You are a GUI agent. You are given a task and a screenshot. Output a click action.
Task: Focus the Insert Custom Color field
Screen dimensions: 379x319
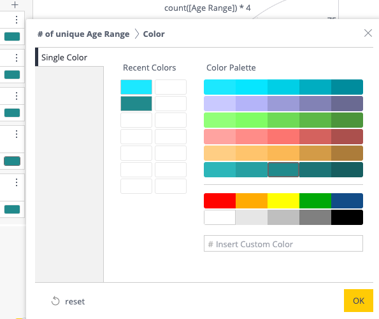point(283,243)
